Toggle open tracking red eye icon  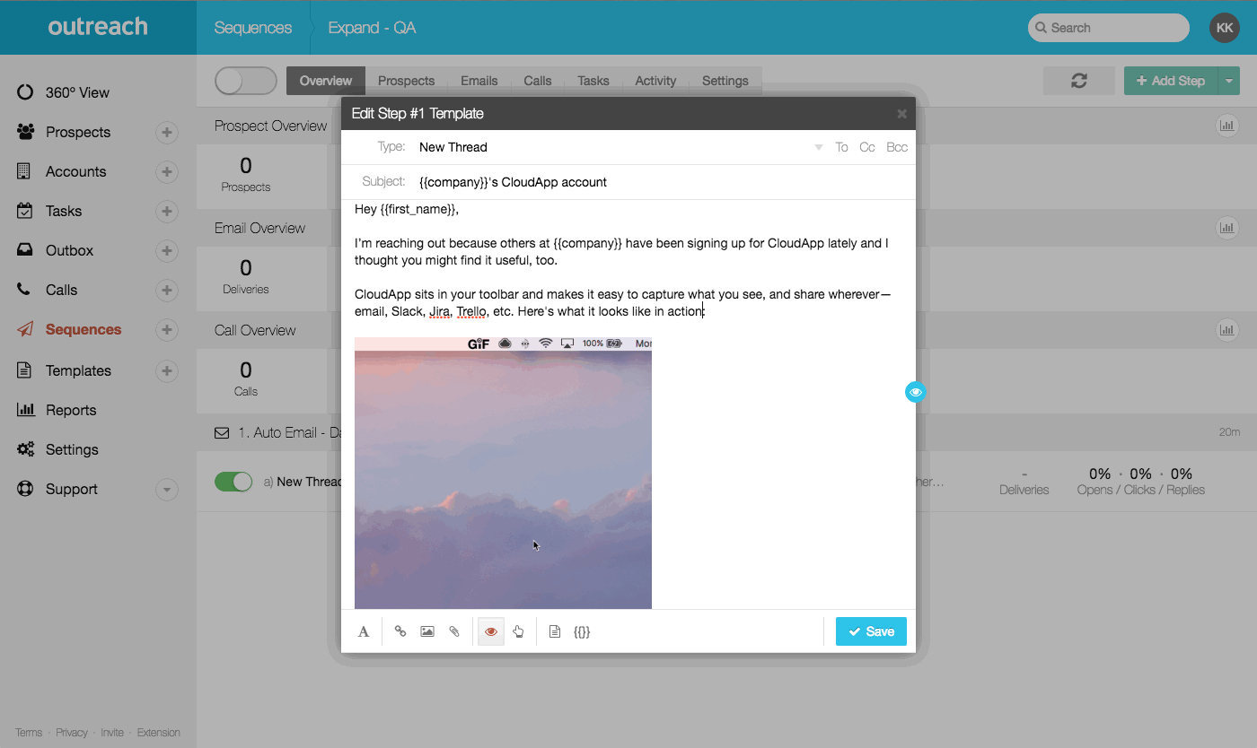pyautogui.click(x=491, y=631)
